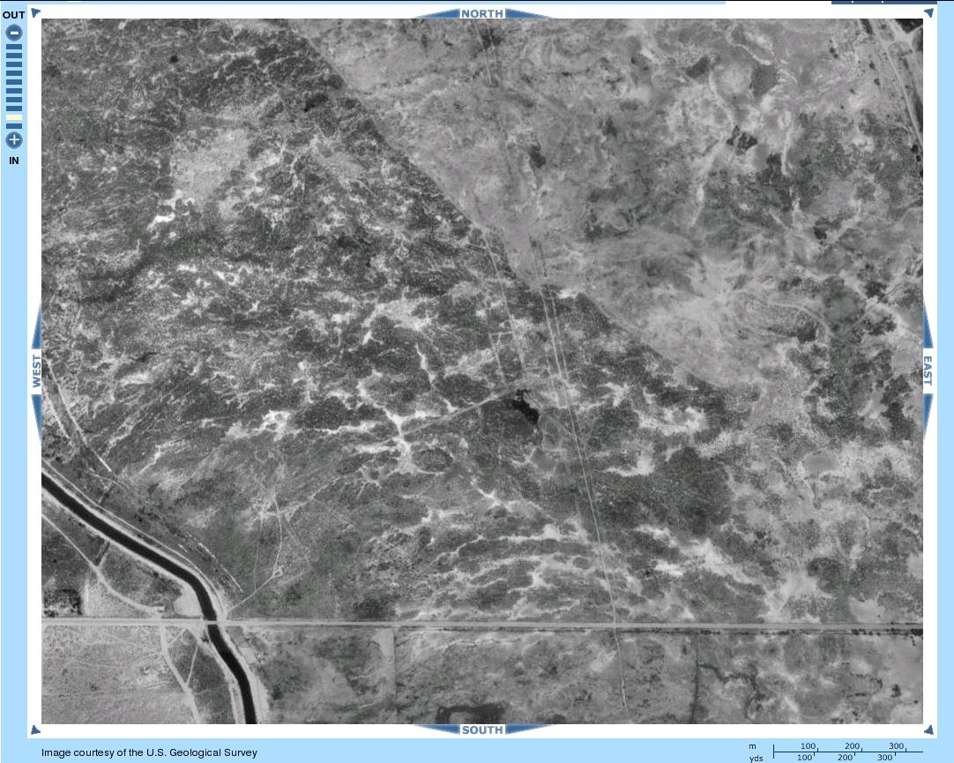954x763 pixels.
Task: Select the zoom level bar nearest plus button
Action: click(14, 126)
